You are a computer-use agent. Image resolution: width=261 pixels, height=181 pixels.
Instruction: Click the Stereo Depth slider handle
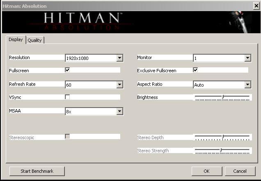(x=223, y=137)
